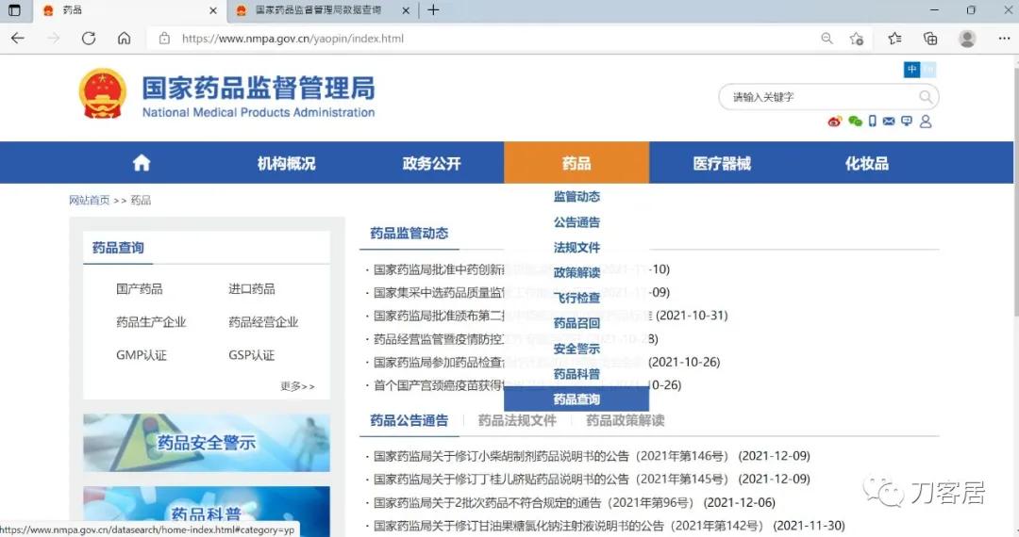Click the home icon in blue navigation bar
Viewport: 1019px width, 537px height.
click(x=141, y=163)
